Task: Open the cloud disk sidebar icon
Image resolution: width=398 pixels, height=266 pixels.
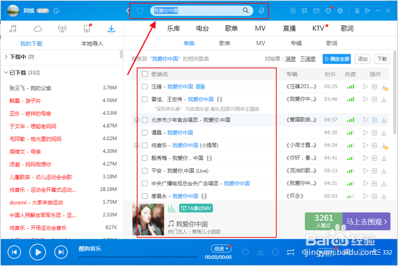Action: 37,28
